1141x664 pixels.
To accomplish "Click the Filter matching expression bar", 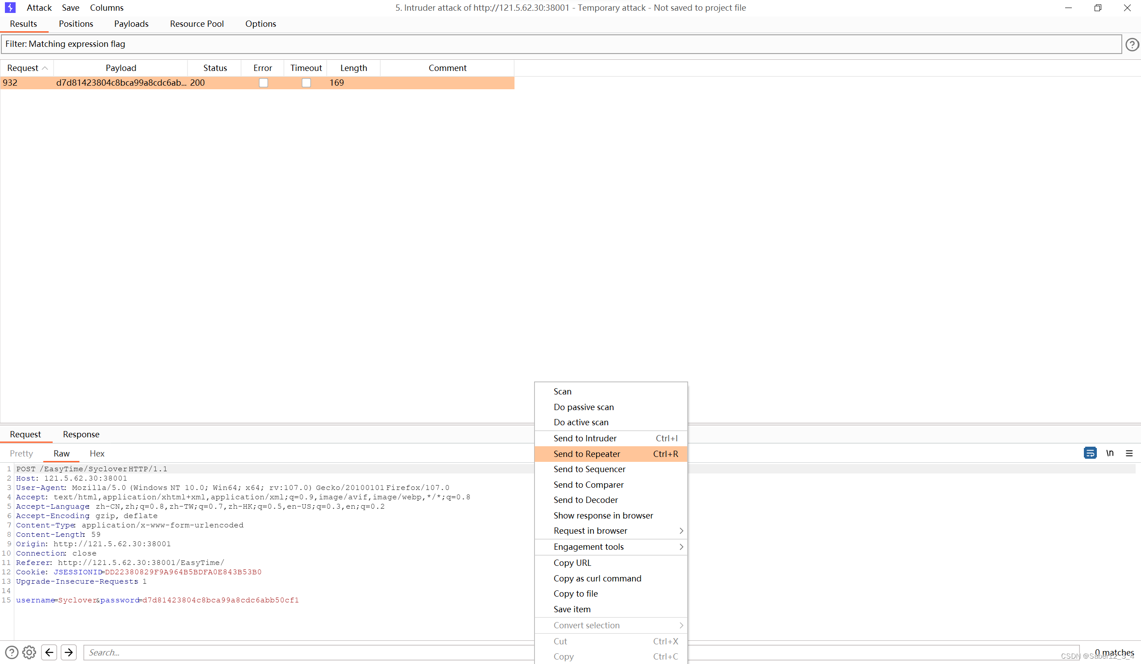I will [560, 44].
